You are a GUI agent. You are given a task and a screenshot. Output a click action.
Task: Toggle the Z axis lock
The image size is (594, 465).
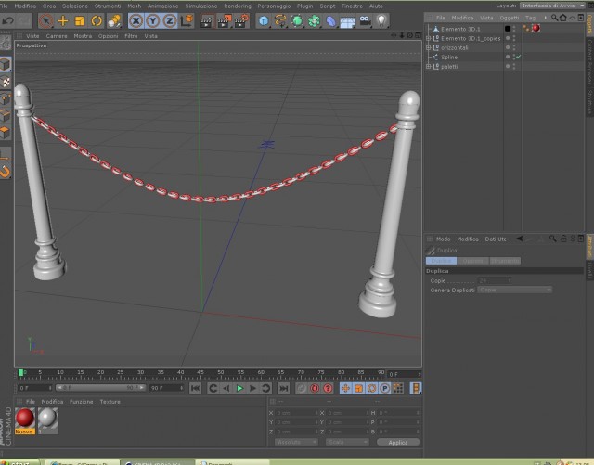click(x=169, y=20)
